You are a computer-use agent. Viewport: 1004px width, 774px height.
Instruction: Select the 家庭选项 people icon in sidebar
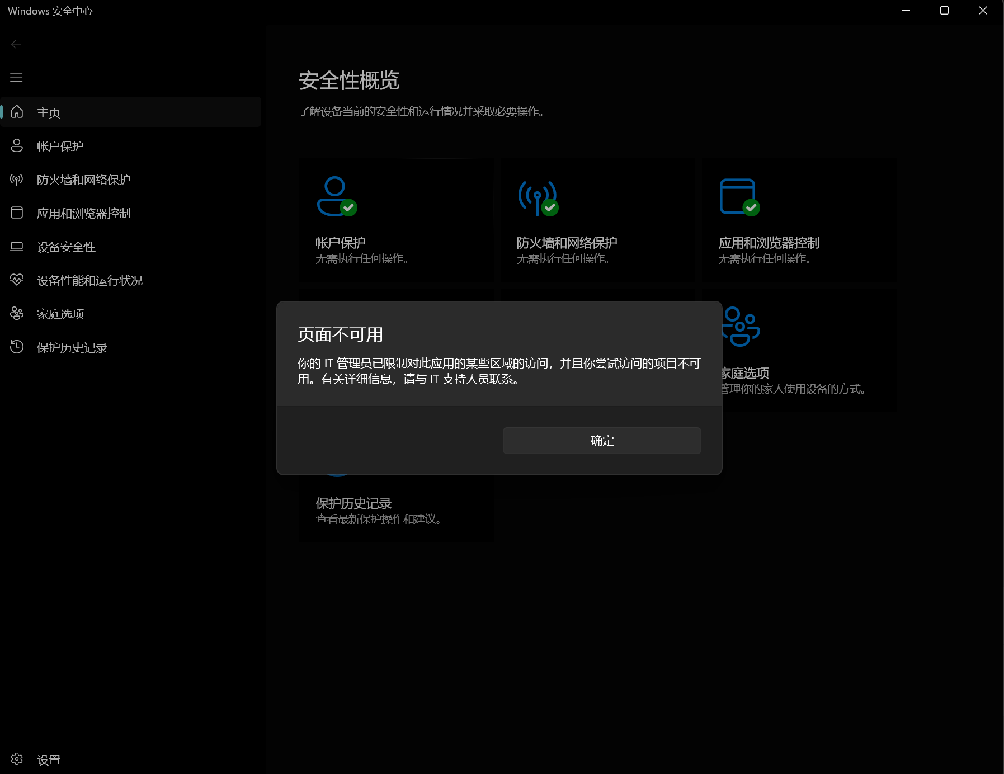pyautogui.click(x=16, y=314)
